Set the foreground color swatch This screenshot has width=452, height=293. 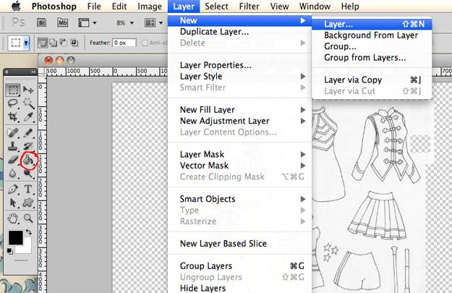[x=16, y=238]
